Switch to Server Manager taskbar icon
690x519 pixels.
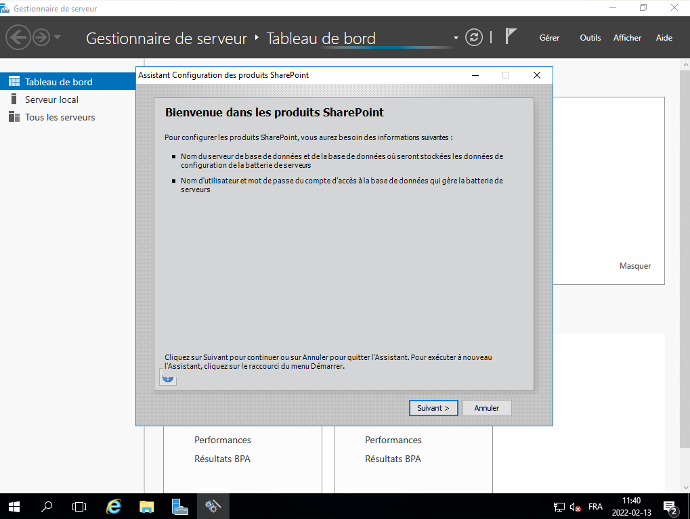179,507
